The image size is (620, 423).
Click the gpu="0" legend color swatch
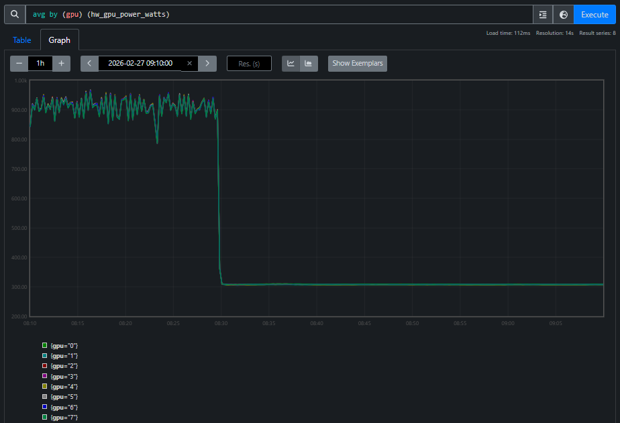pyautogui.click(x=44, y=345)
